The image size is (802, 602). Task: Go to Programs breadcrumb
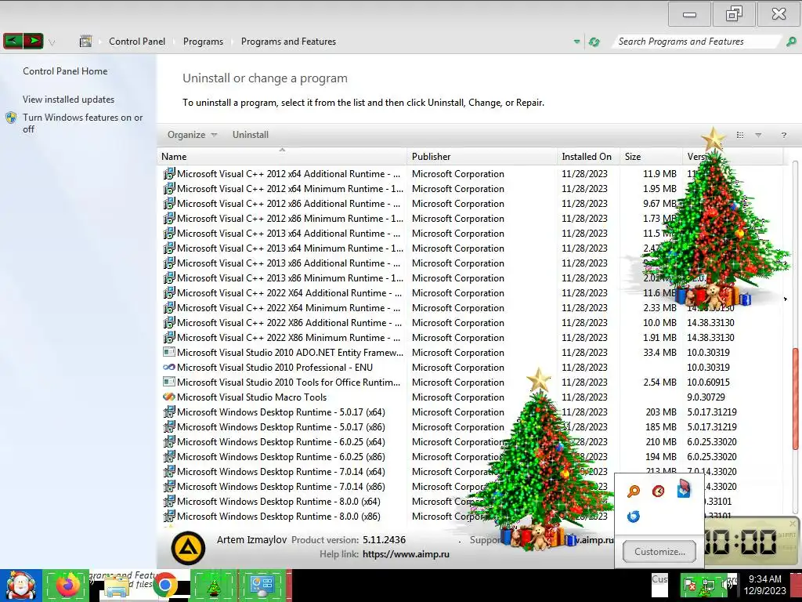tap(203, 42)
